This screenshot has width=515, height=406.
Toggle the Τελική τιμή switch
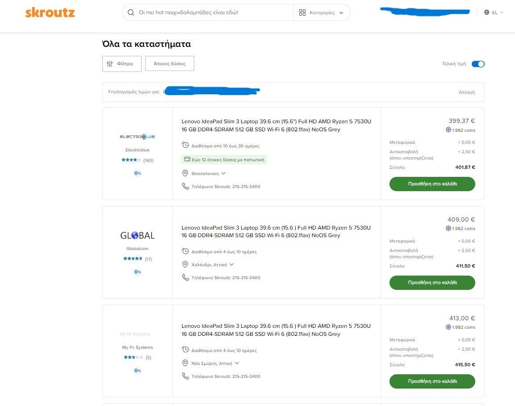click(478, 64)
